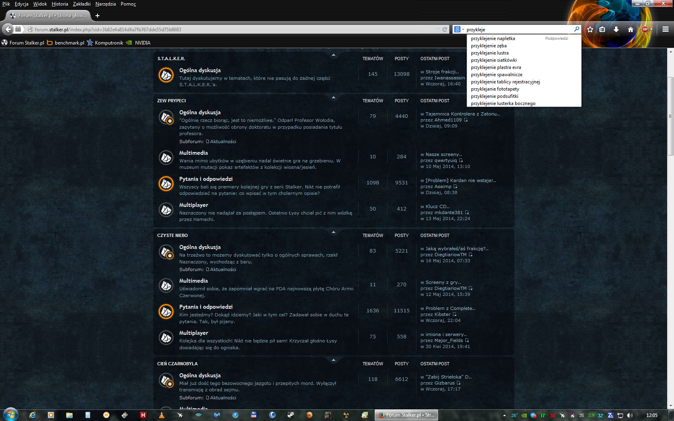Open VLC cone icon in the taskbar
Viewport: 674px width, 421px height.
tap(162, 415)
